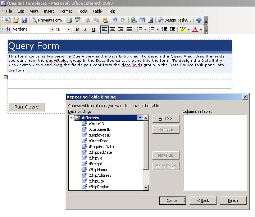Open the File menu
The width and height of the screenshot is (255, 217).
9,11
